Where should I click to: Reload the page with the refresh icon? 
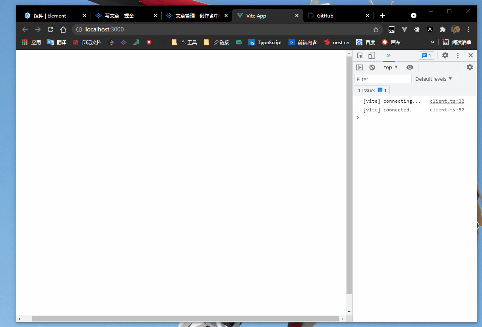click(50, 29)
